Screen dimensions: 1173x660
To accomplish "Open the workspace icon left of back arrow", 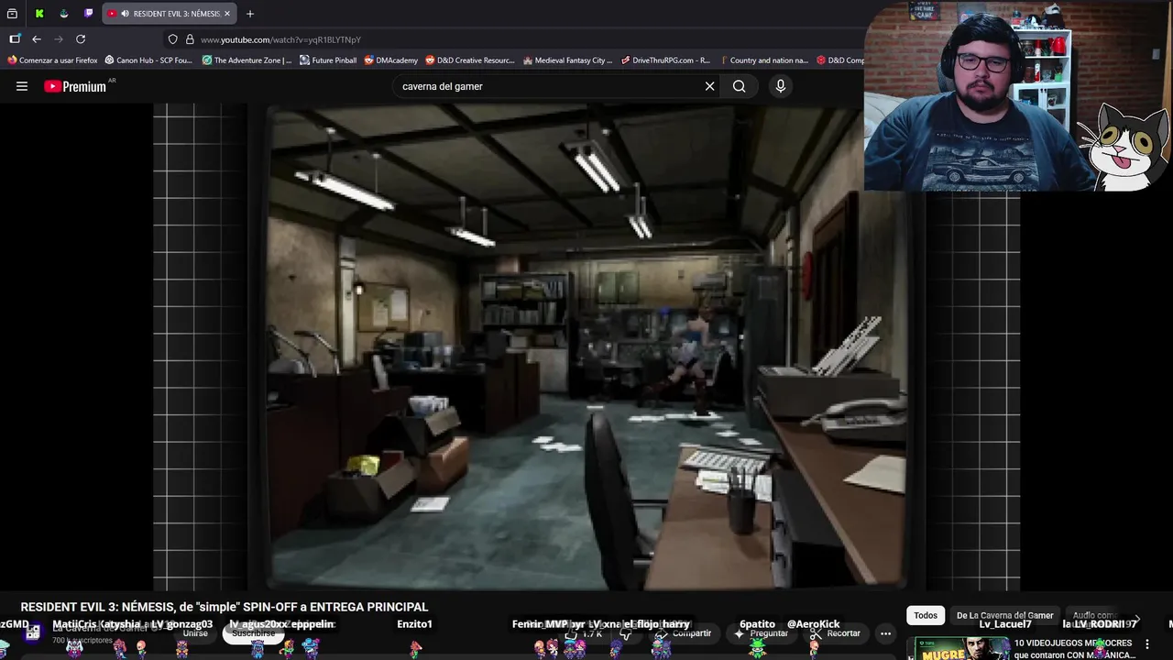I will pyautogui.click(x=15, y=39).
